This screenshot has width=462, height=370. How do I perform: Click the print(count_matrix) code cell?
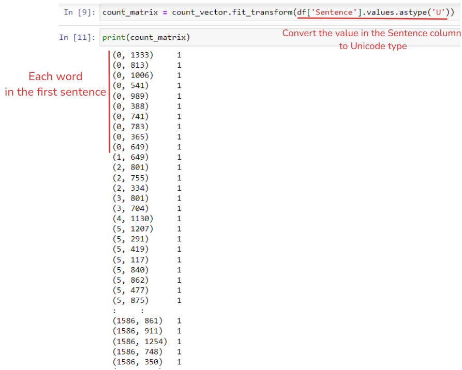[280, 37]
